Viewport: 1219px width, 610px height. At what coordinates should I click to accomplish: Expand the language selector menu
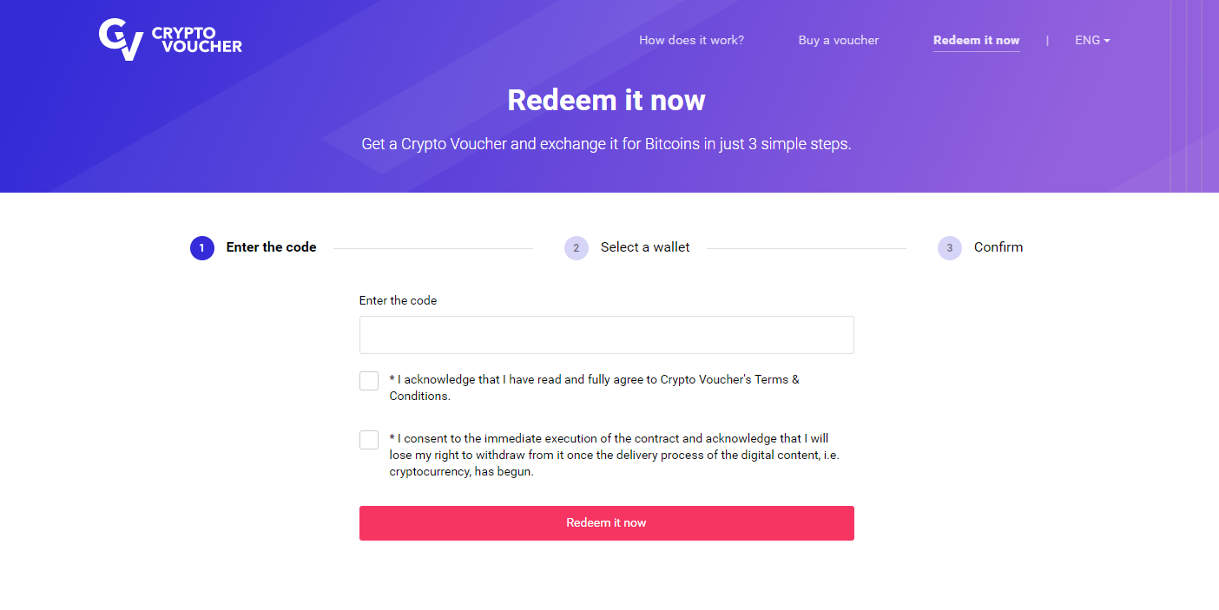(x=1091, y=40)
